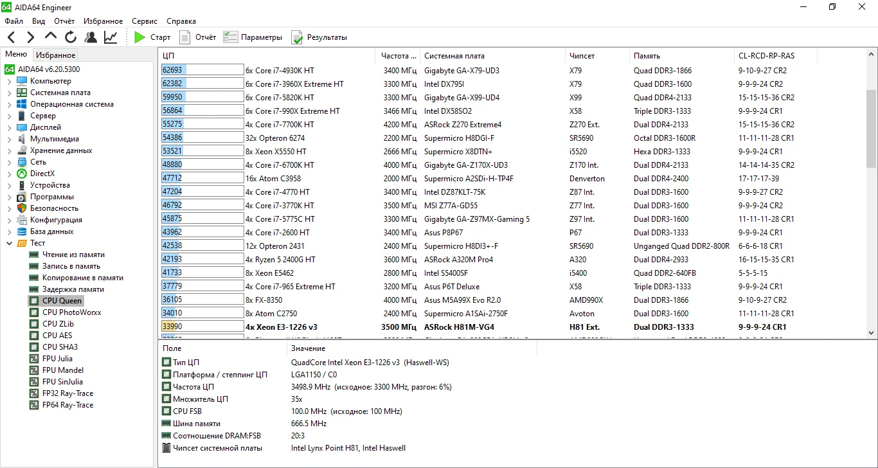Select the Программы icon in the tree

point(22,197)
